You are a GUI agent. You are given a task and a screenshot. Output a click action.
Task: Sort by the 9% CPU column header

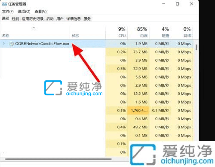pos(117,32)
